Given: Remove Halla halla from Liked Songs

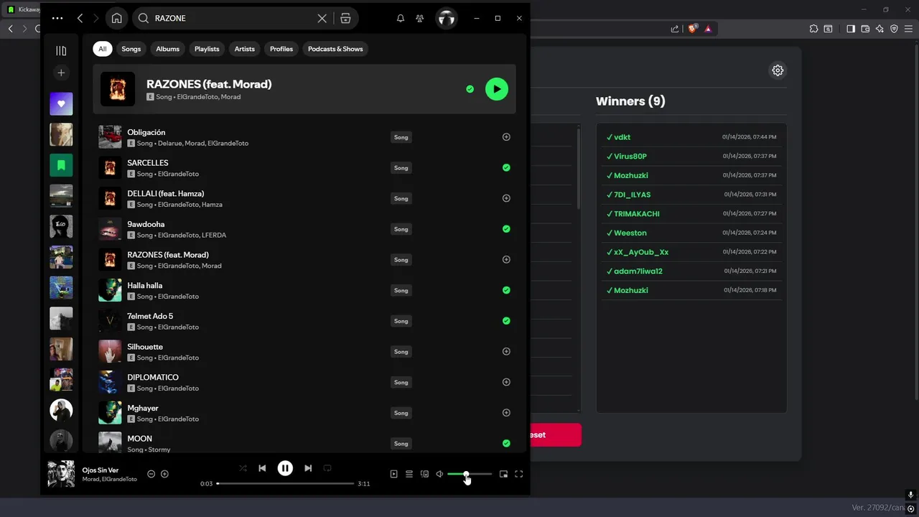Looking at the screenshot, I should [x=506, y=290].
